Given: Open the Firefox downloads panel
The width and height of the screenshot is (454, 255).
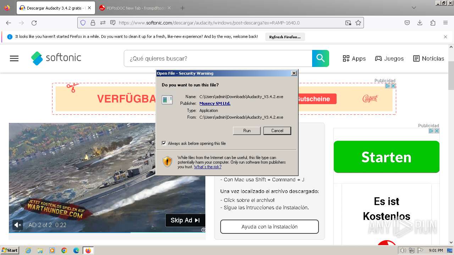Looking at the screenshot, I should pos(420,23).
